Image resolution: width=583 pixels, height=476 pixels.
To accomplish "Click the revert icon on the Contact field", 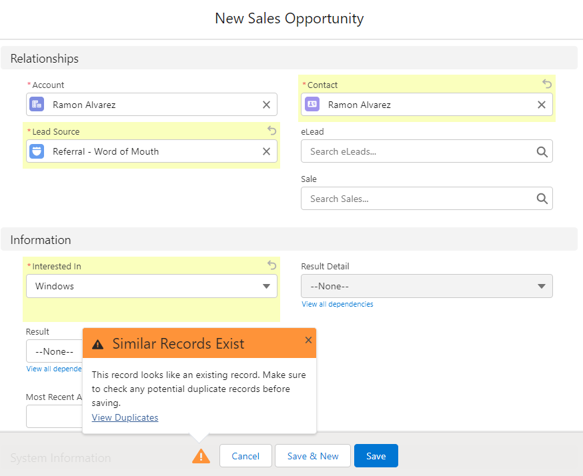I will pyautogui.click(x=547, y=83).
